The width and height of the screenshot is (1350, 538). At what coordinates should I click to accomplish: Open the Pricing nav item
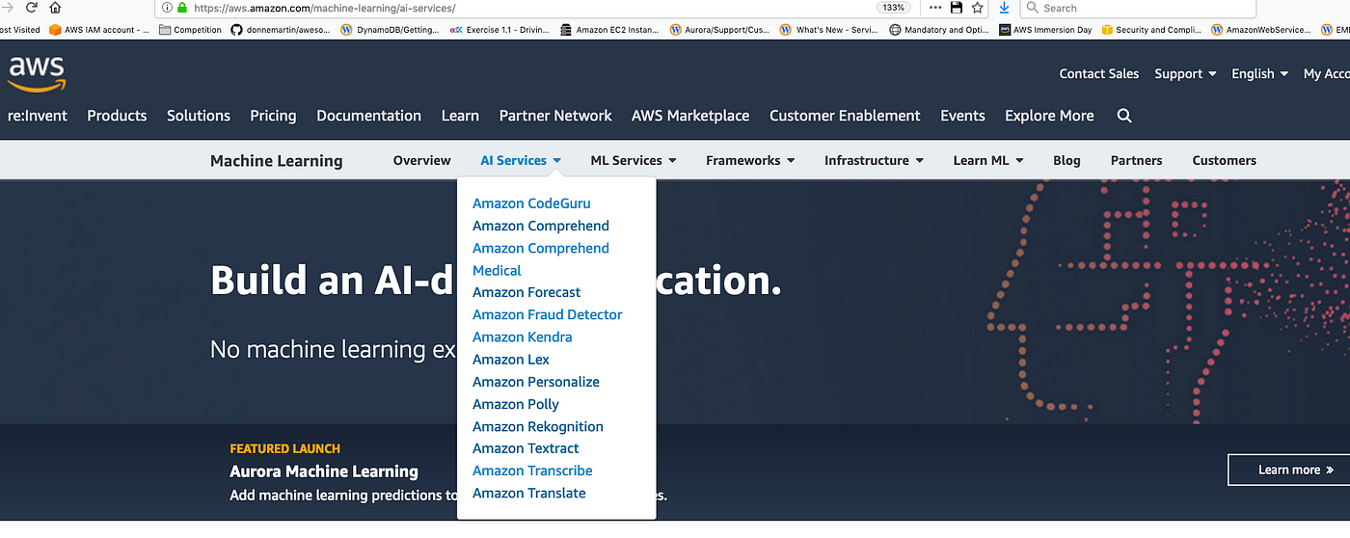[x=273, y=116]
